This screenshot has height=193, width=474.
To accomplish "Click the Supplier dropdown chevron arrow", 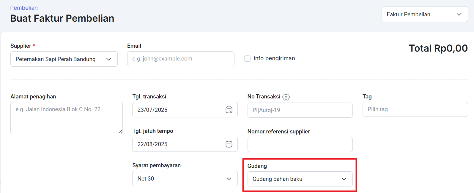I will click(x=109, y=59).
